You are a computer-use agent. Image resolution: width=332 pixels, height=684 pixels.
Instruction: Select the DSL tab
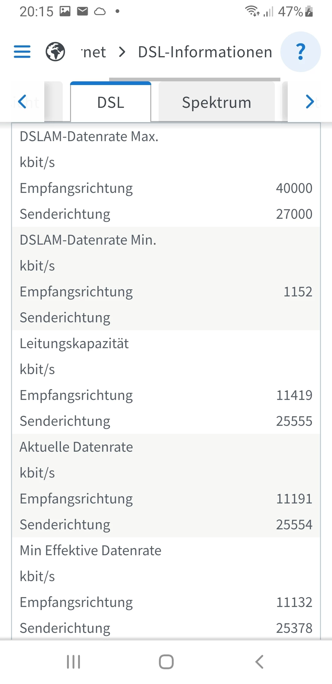coord(111,102)
